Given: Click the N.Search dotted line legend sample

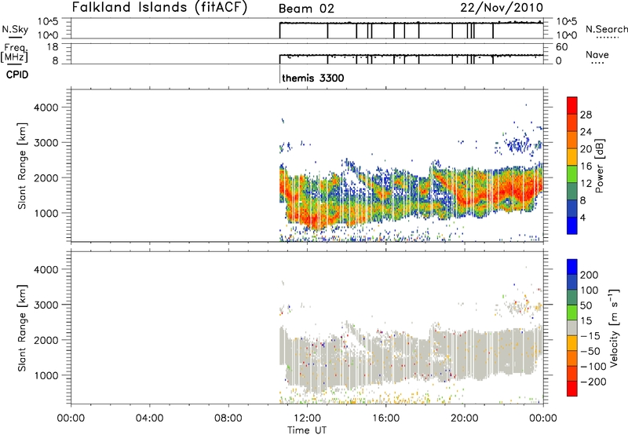Looking at the screenshot, I should point(607,38).
